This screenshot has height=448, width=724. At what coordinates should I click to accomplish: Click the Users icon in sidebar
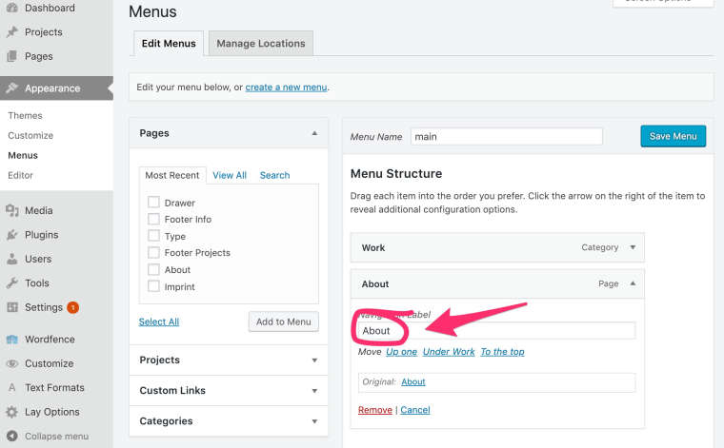coord(11,259)
